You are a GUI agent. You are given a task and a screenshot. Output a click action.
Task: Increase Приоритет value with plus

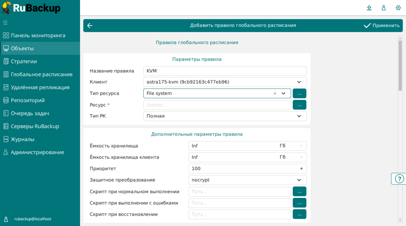coord(302,169)
